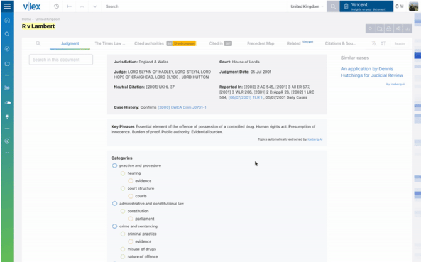421x262 pixels.
Task: Open the sidebar compass Explore icon
Action: 8,48
